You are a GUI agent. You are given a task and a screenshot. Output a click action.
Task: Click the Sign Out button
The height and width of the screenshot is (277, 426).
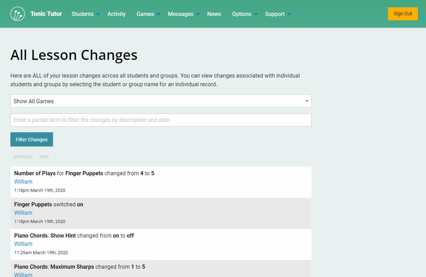(403, 14)
